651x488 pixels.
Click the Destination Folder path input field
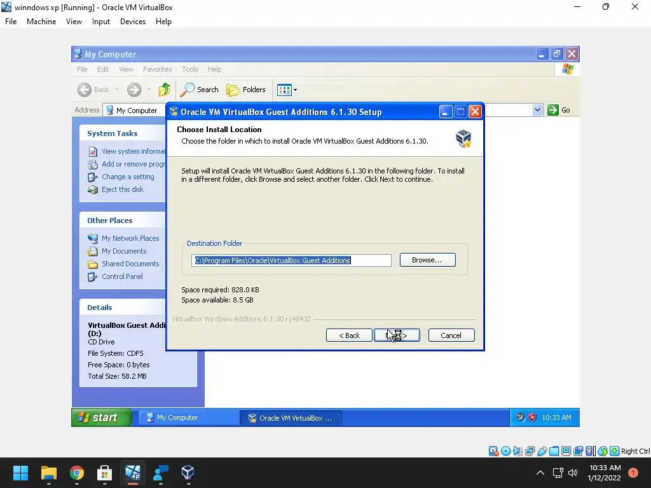pyautogui.click(x=291, y=260)
